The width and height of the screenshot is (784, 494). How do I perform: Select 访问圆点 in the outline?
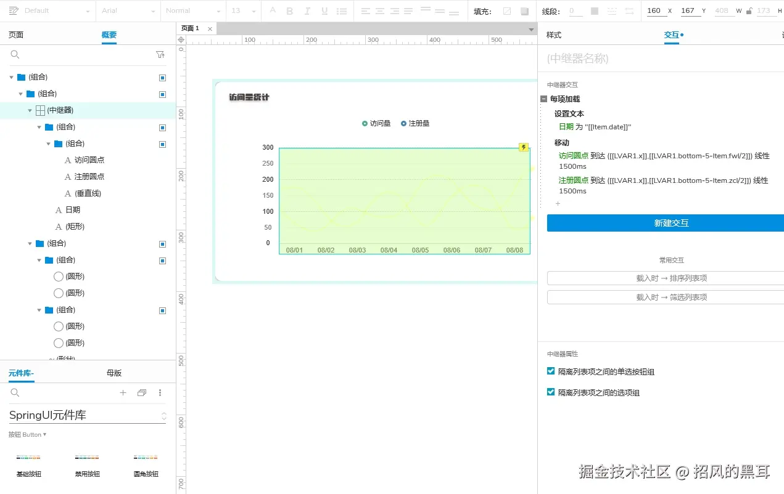click(x=89, y=160)
